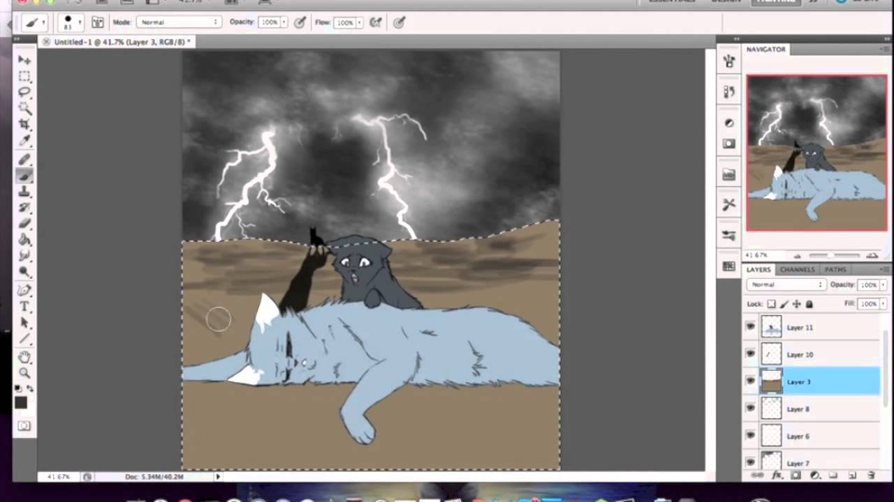Select the Clone Stamp tool
Image resolution: width=894 pixels, height=502 pixels.
[24, 192]
